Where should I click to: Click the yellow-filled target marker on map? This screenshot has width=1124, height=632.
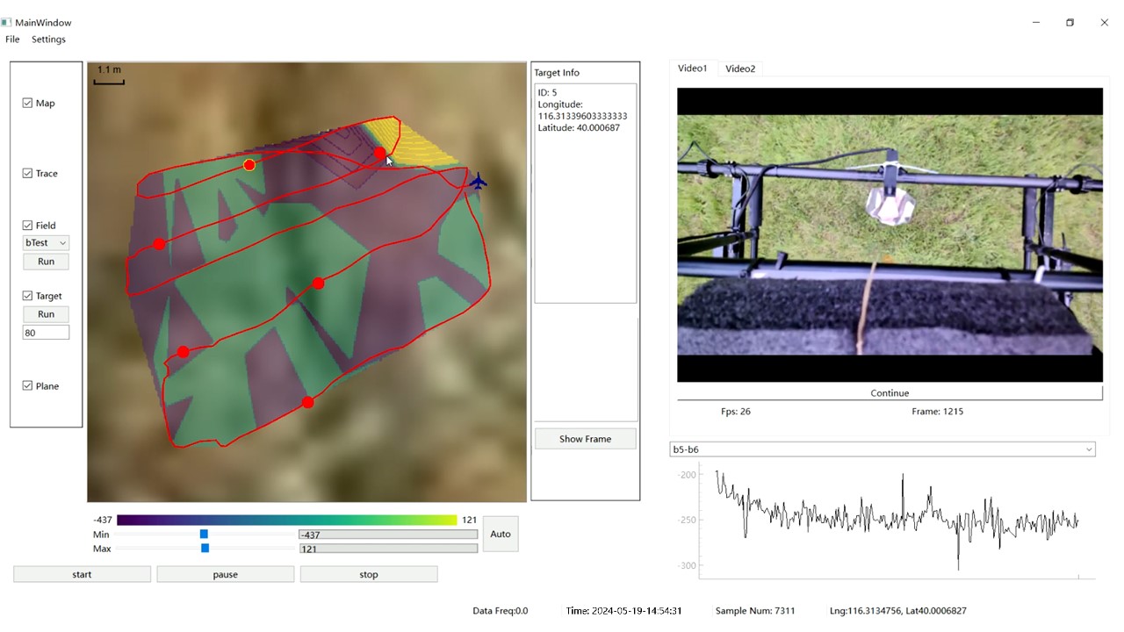pyautogui.click(x=249, y=165)
